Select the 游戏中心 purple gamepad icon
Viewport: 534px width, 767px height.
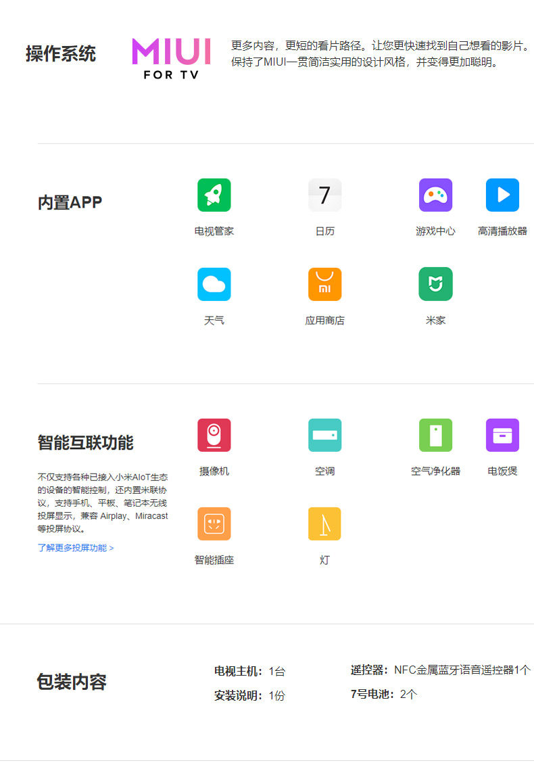(x=435, y=195)
